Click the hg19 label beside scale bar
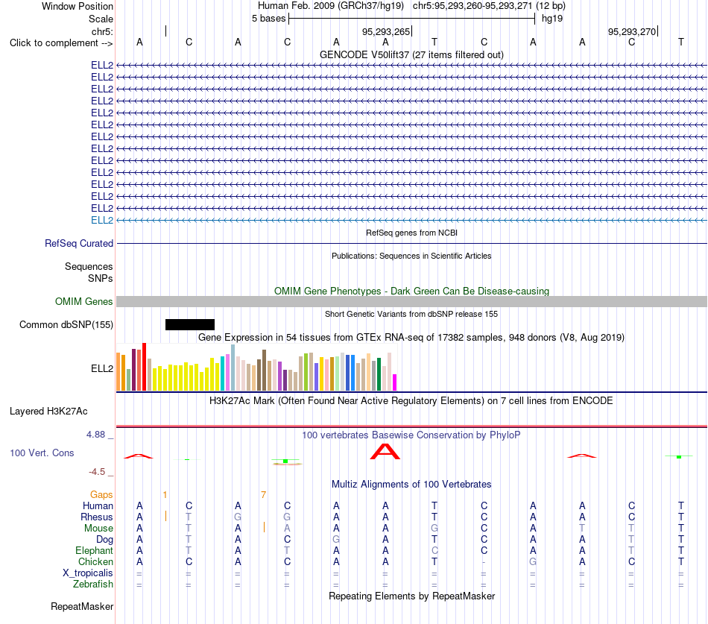Viewport: 708px width, 624px height. [x=552, y=19]
